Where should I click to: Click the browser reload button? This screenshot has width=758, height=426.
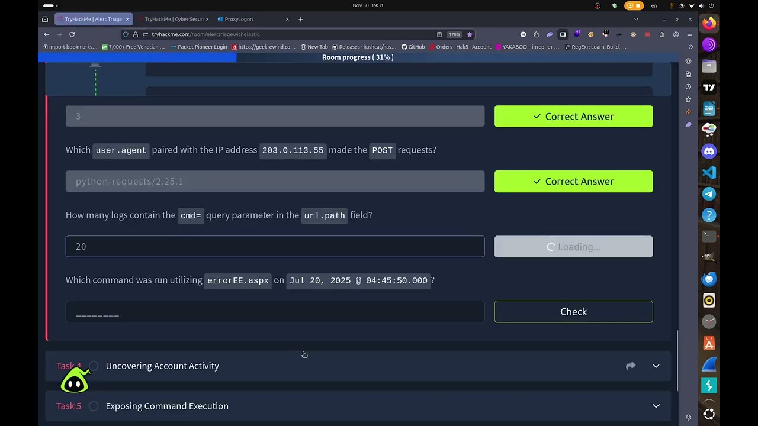pyautogui.click(x=72, y=34)
